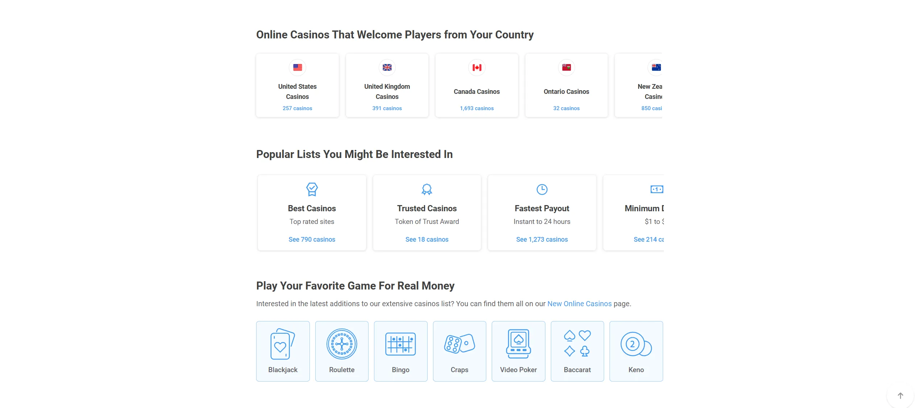Open the Baccarat card suits tile

pyautogui.click(x=577, y=351)
